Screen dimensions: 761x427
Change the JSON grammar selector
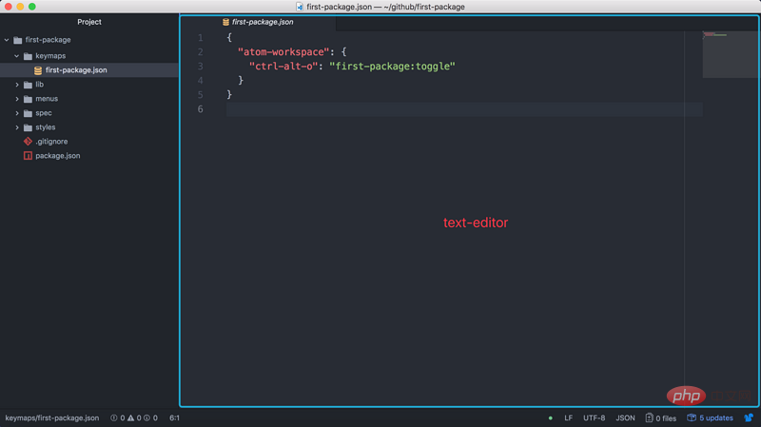point(625,417)
